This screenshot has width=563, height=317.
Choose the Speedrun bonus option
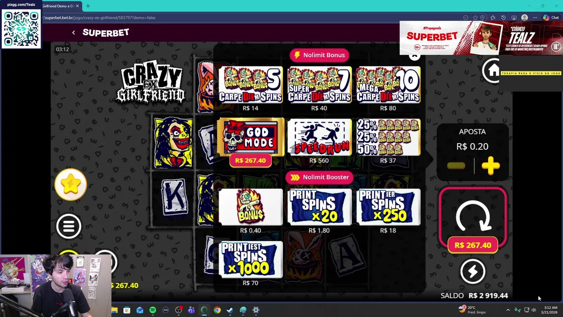[x=319, y=137]
